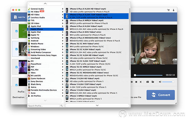The image size is (188, 119).
Task: Select the Avid Media Composer category
Action: [x=45, y=52]
